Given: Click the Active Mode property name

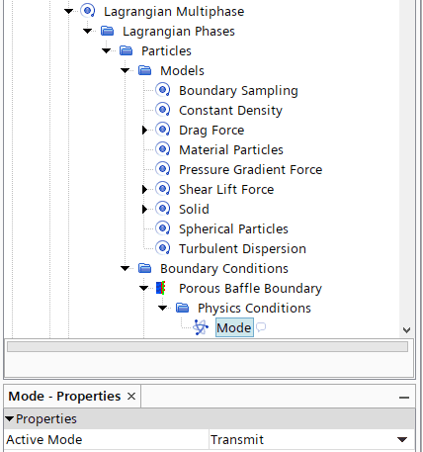Looking at the screenshot, I should (x=44, y=439).
